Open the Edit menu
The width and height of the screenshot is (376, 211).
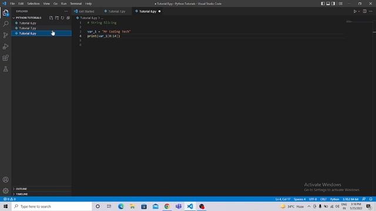point(21,4)
